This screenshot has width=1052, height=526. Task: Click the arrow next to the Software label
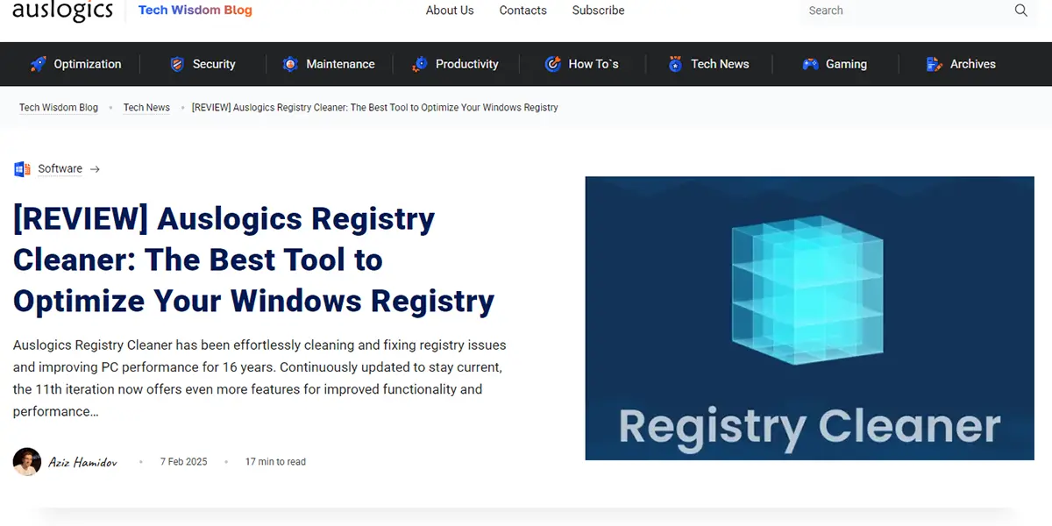(95, 168)
